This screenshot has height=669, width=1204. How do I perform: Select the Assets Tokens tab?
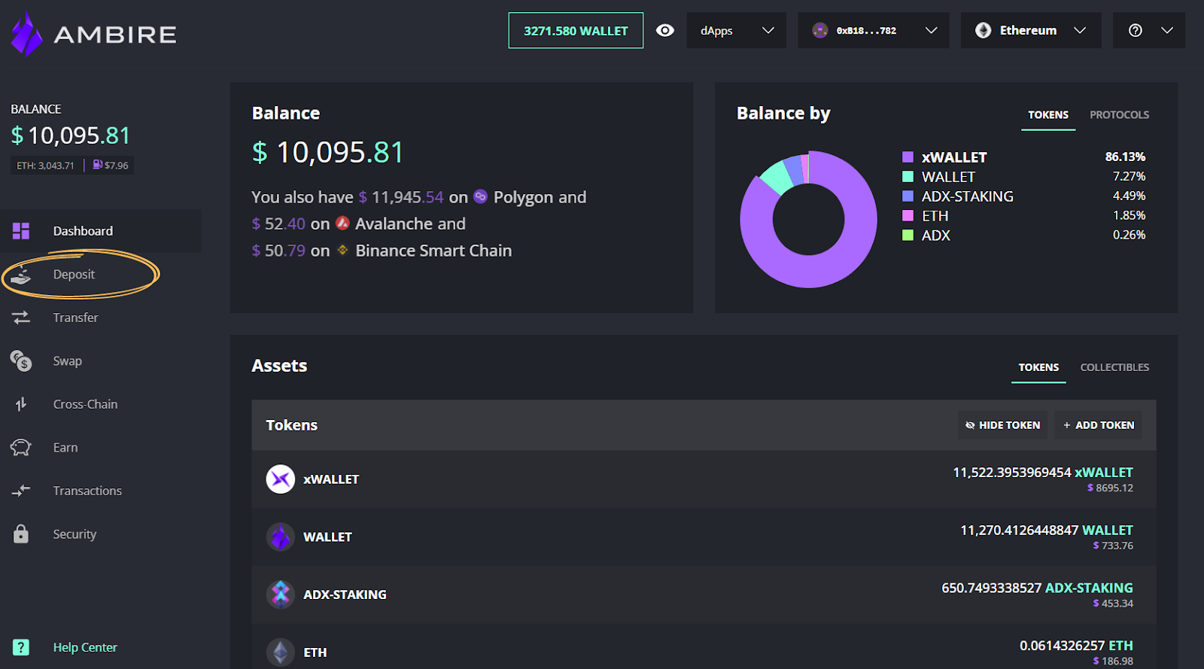[x=1038, y=368]
